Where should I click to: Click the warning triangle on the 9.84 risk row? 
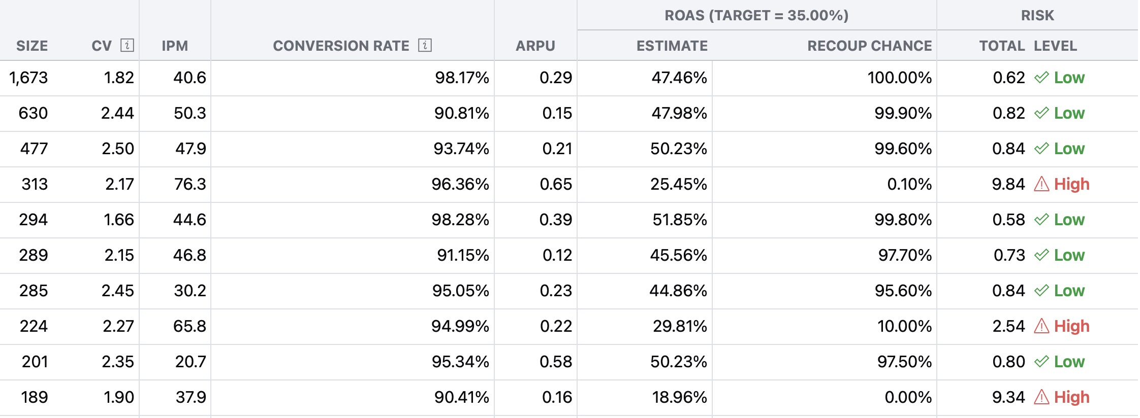click(1039, 184)
